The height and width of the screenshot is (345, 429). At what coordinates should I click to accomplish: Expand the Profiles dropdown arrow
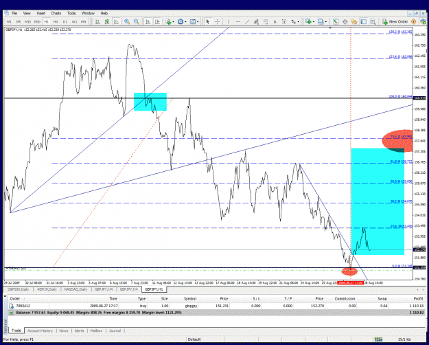tap(326, 21)
